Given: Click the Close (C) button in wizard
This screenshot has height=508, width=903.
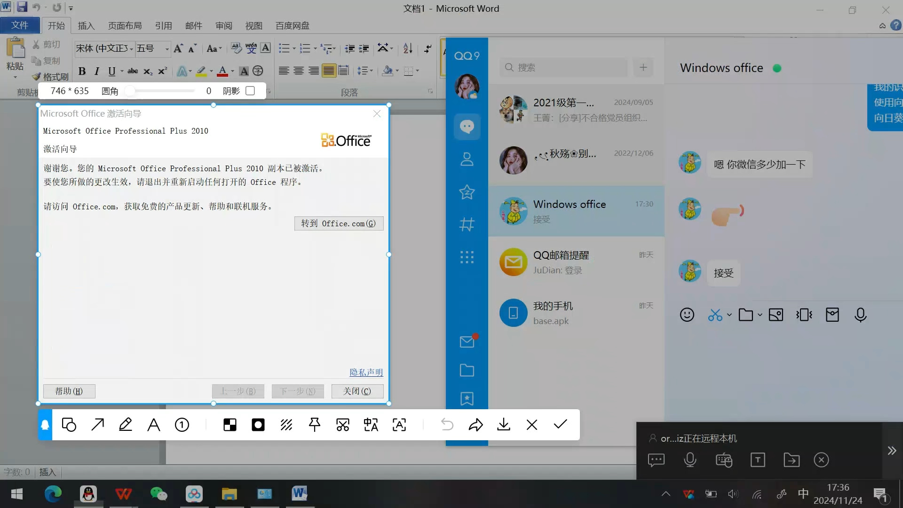Looking at the screenshot, I should (x=357, y=391).
